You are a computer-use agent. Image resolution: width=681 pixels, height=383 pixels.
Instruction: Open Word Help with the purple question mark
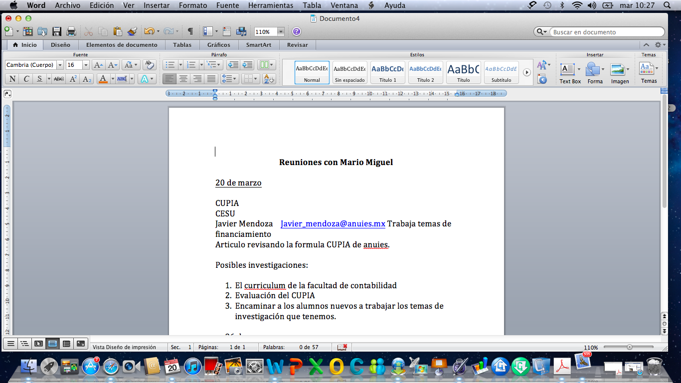(297, 31)
